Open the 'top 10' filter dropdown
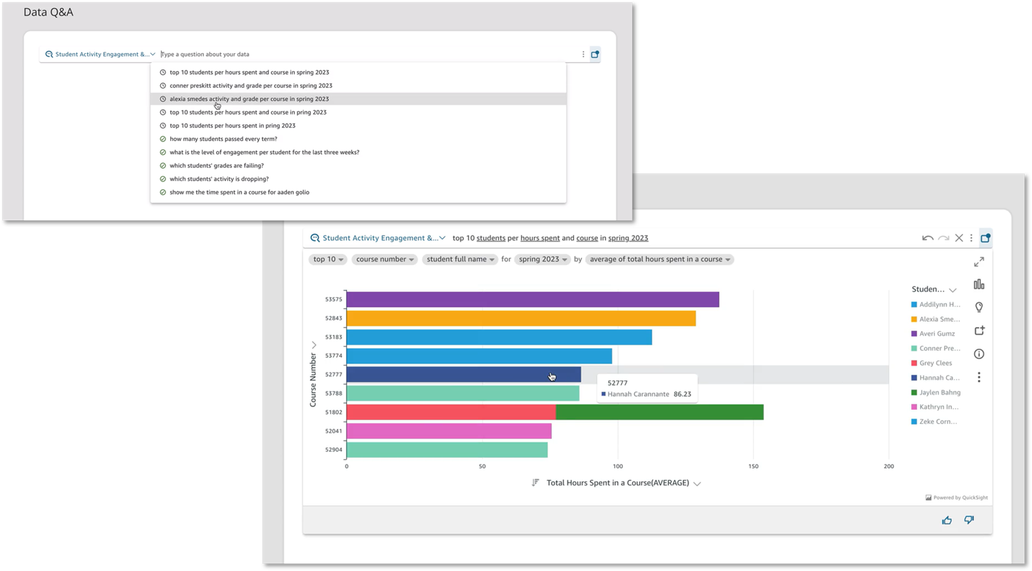 [328, 259]
